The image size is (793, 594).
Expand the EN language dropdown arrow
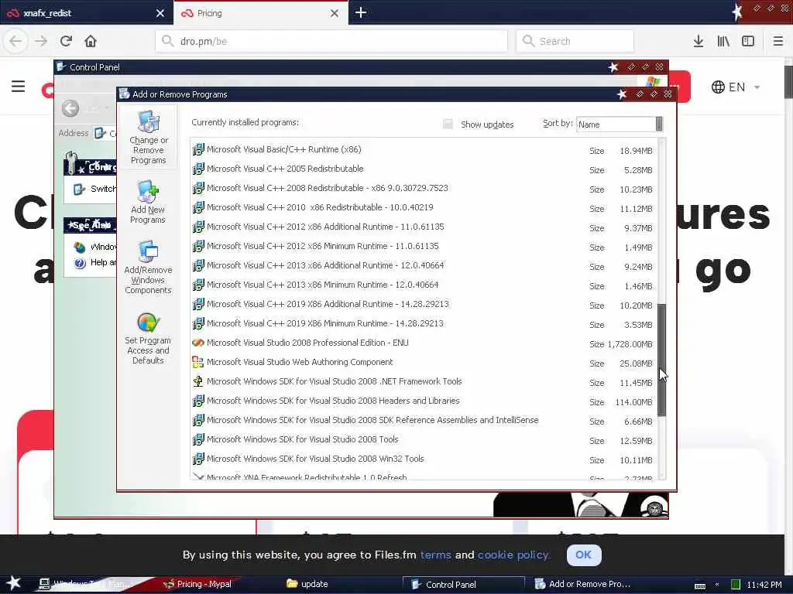coord(757,87)
